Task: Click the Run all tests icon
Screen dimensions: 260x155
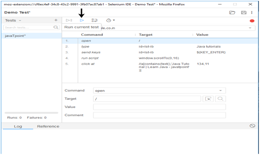Action: pos(69,20)
